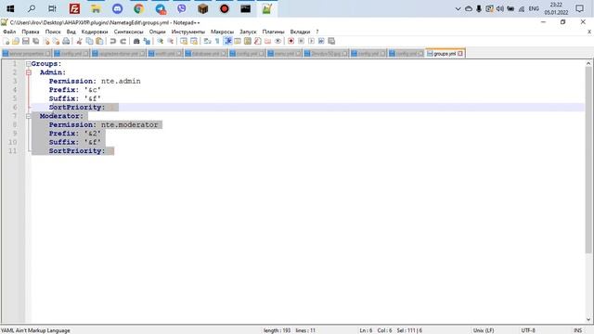Image resolution: width=594 pixels, height=334 pixels.
Task: Close the groups.yml tab with its X
Action: pos(460,54)
